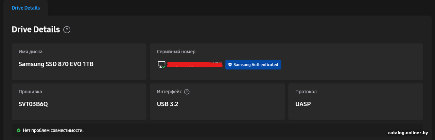Click the Samsung SSD 870 EVO 1TB name

pos(56,64)
